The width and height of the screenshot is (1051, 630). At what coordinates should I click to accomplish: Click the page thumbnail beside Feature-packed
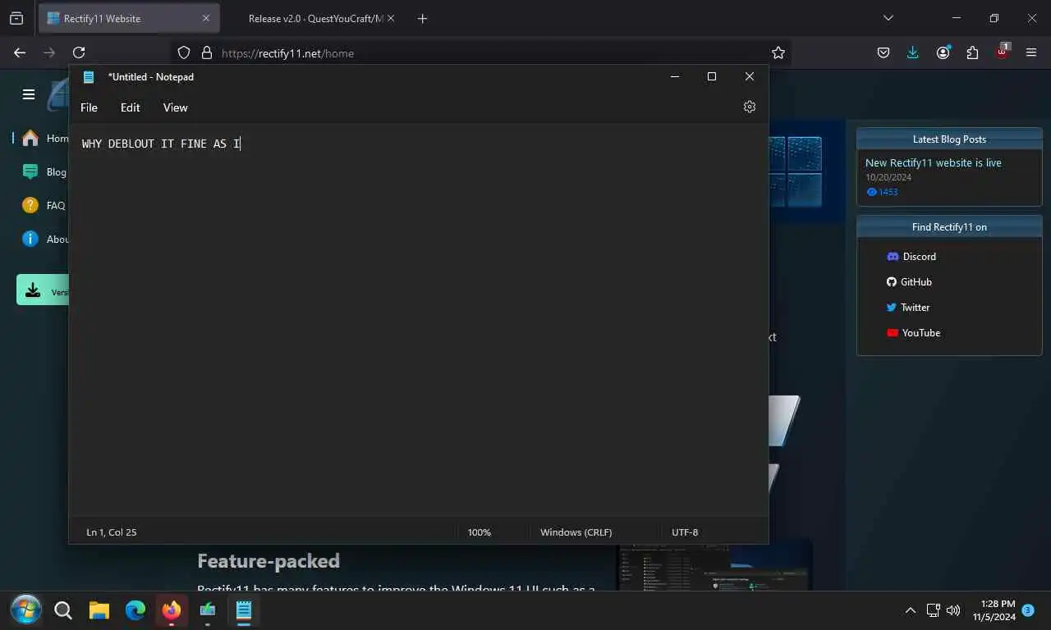coord(714,568)
